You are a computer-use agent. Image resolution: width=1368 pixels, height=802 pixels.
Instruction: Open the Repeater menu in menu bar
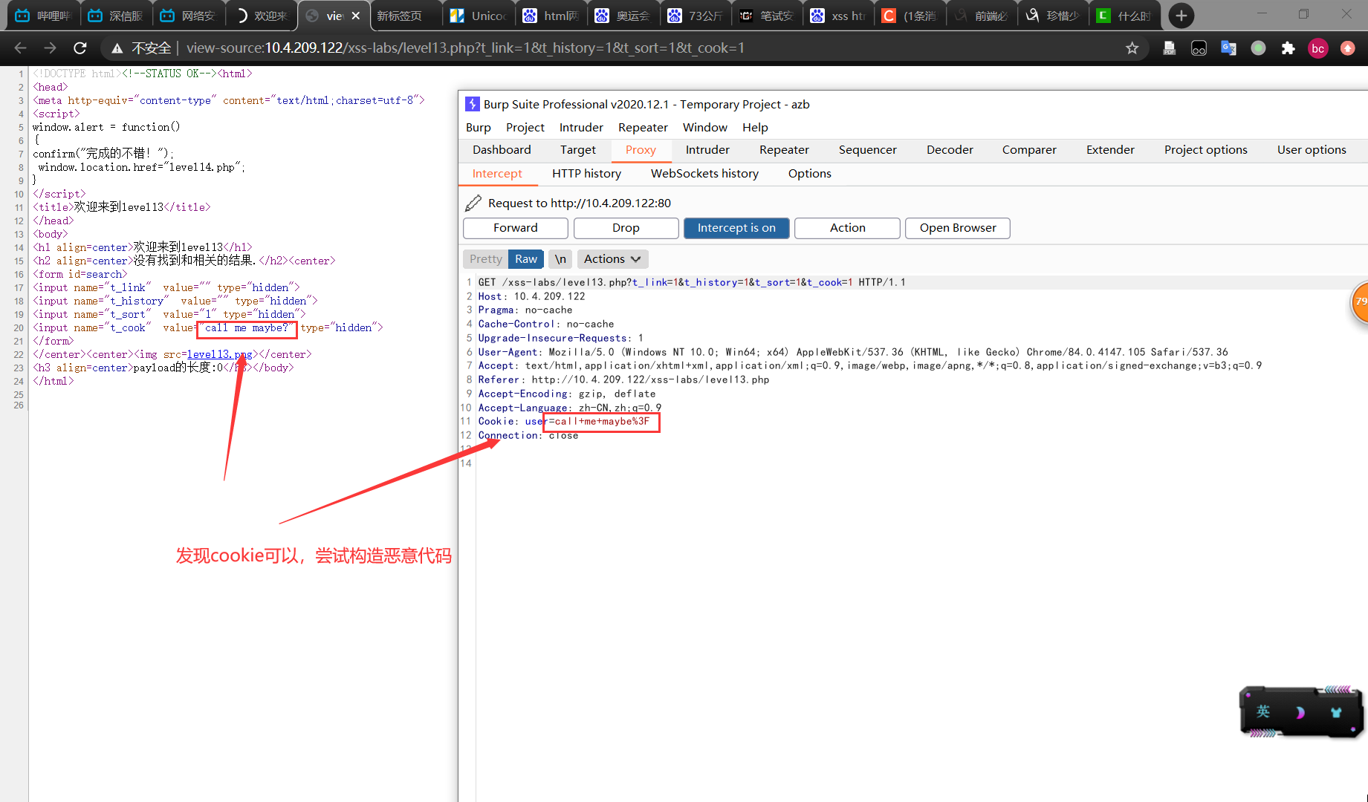click(643, 128)
